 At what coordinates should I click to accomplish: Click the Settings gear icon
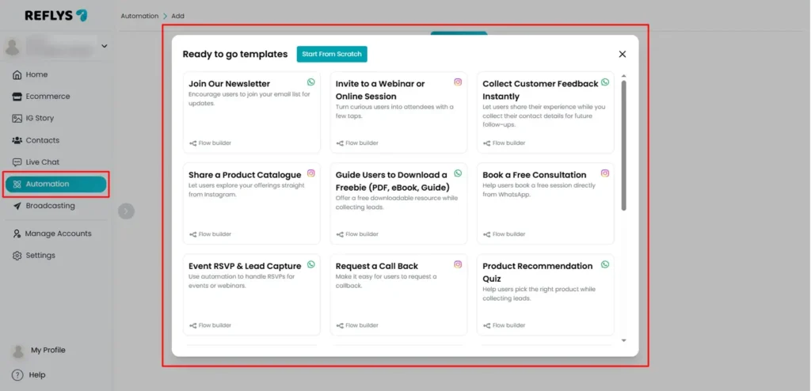point(17,256)
